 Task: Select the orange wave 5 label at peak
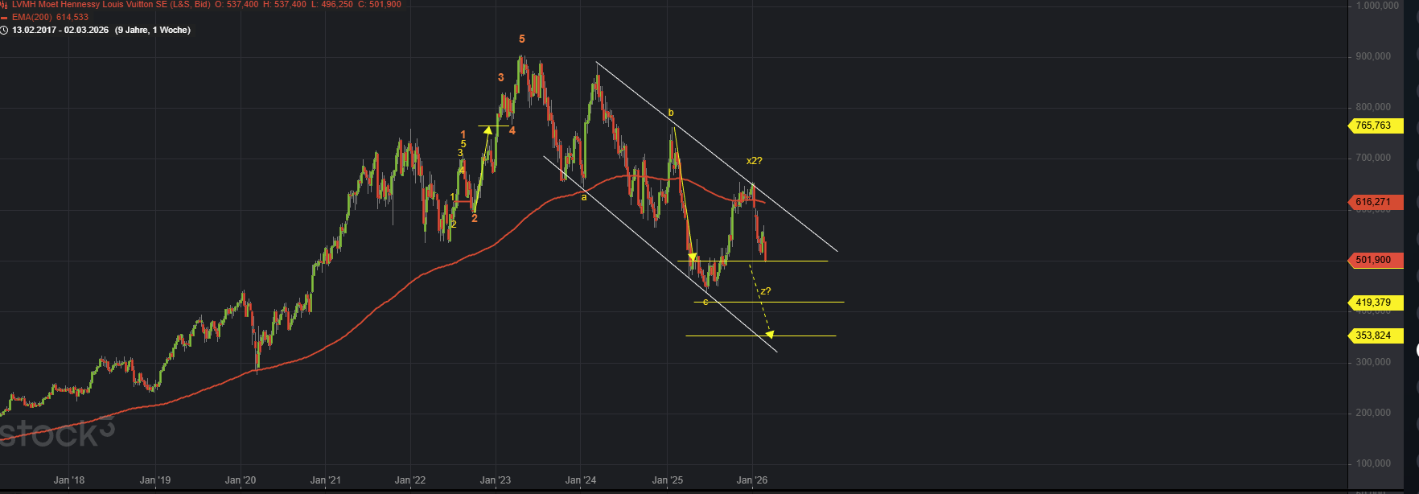(522, 39)
